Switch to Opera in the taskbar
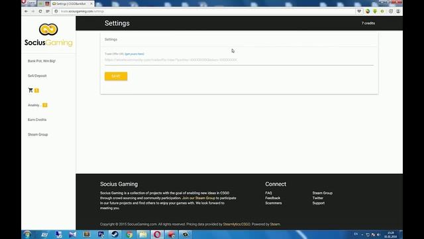 coord(157,234)
